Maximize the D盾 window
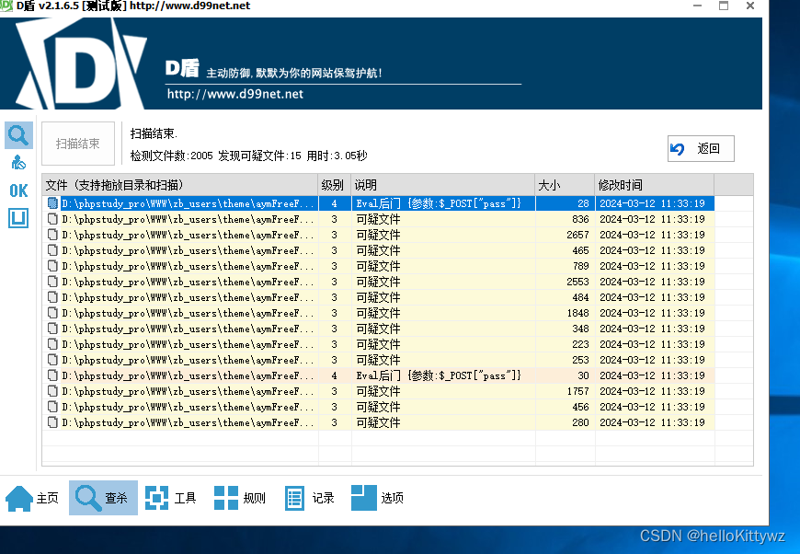The image size is (800, 554). coord(724,6)
